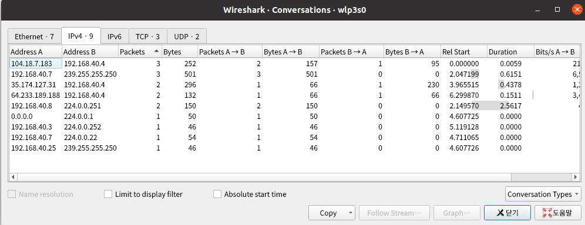
Task: Toggle the Name resolution checkbox
Action: point(12,194)
